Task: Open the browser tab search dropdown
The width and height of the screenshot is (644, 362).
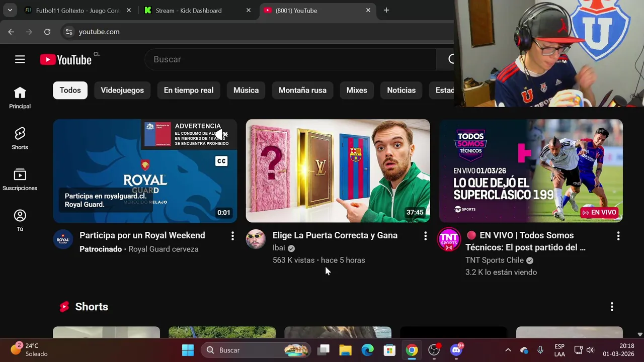Action: click(x=10, y=10)
